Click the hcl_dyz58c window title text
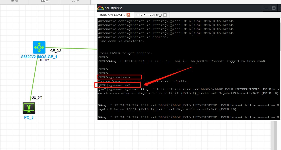 pos(113,8)
